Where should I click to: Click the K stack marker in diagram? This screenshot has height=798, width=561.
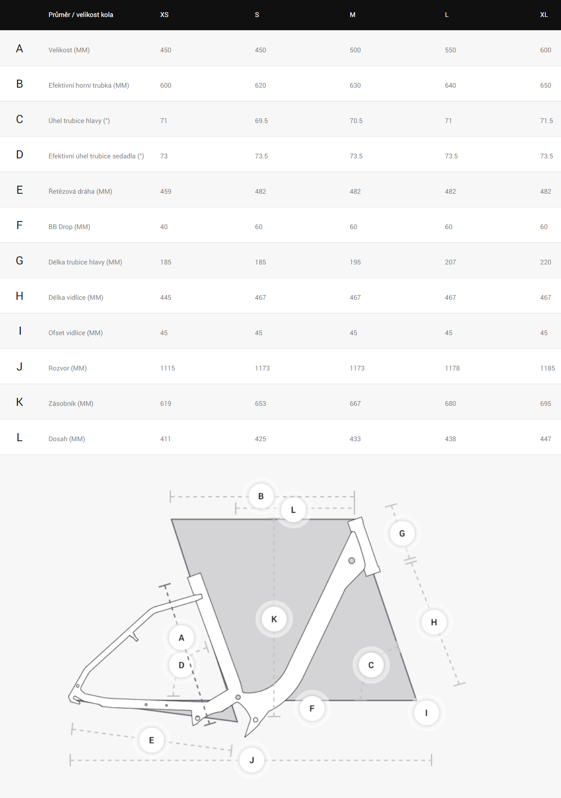274,619
